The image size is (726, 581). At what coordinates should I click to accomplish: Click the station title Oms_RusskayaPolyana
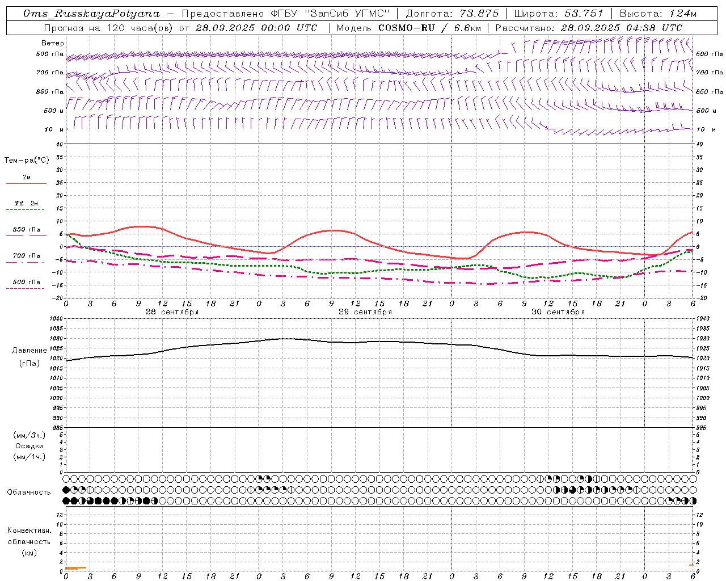tap(92, 14)
